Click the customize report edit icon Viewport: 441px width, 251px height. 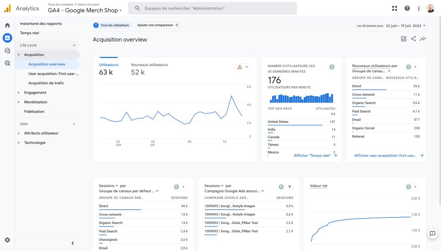(404, 39)
